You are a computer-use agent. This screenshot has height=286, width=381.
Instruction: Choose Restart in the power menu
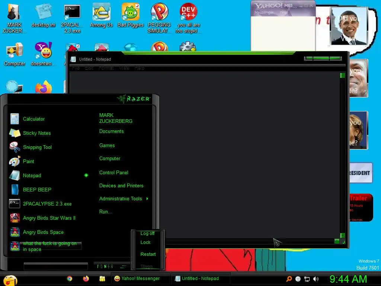click(148, 254)
